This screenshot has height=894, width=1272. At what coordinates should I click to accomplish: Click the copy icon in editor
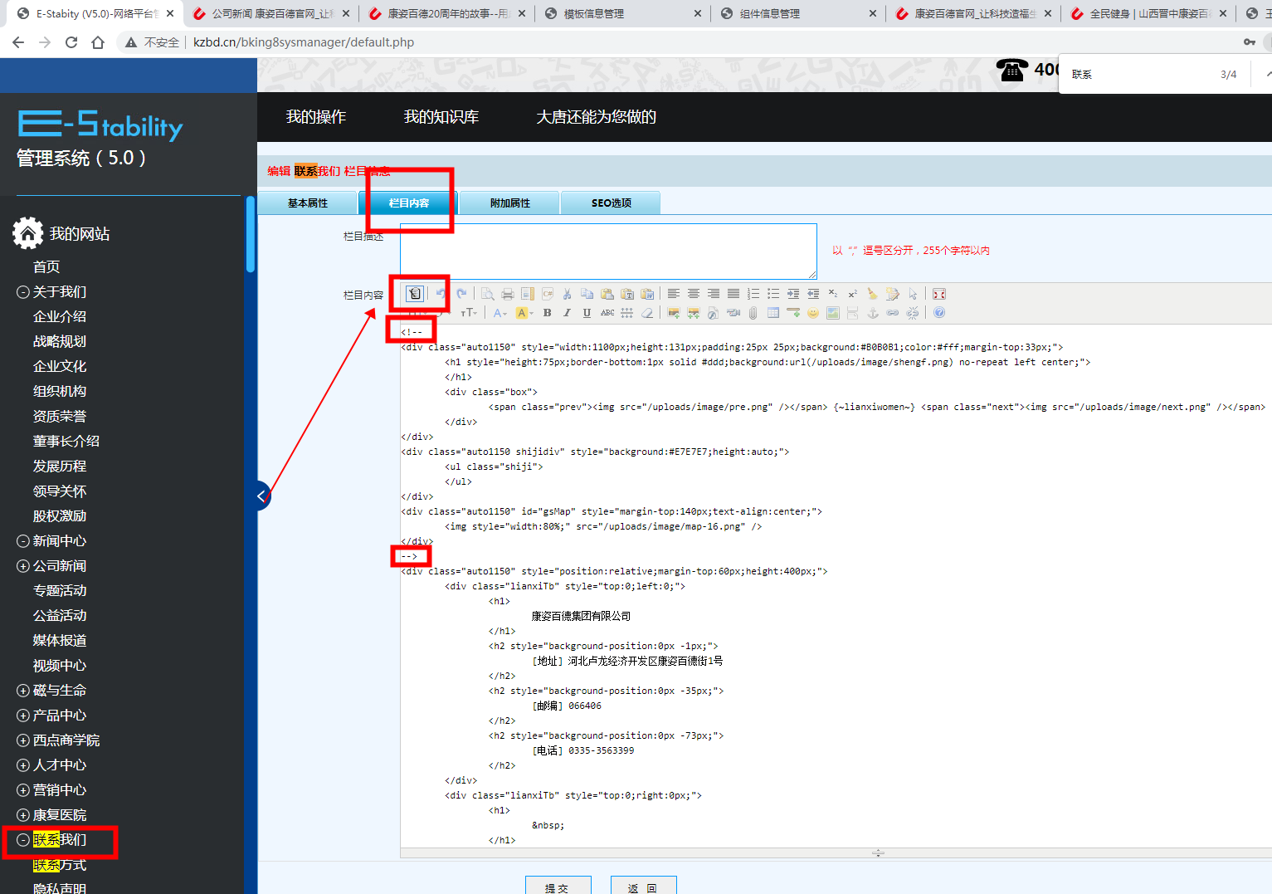(587, 294)
